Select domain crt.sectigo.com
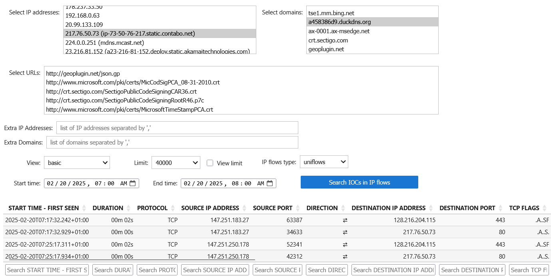551x279 pixels. point(328,40)
